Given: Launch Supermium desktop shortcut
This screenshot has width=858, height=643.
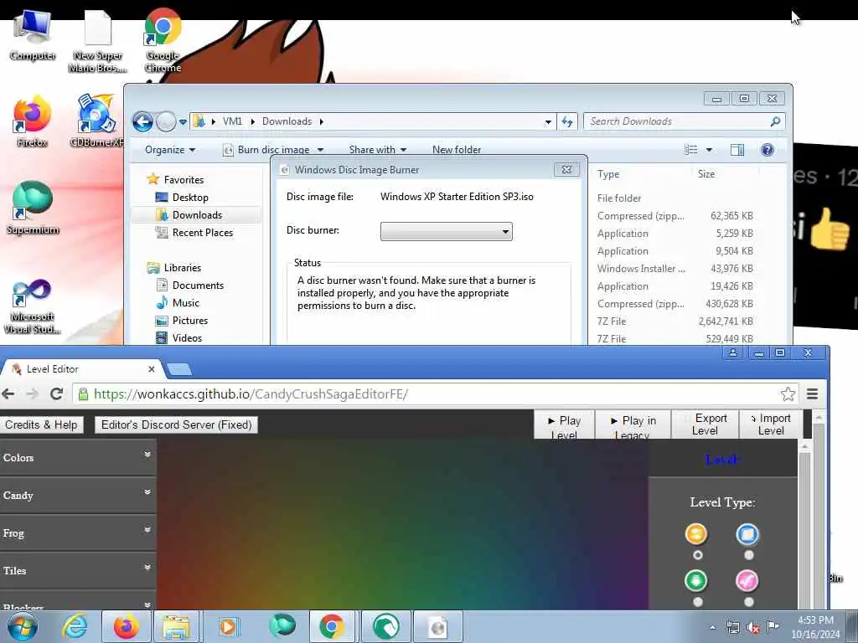Looking at the screenshot, I should (x=33, y=208).
